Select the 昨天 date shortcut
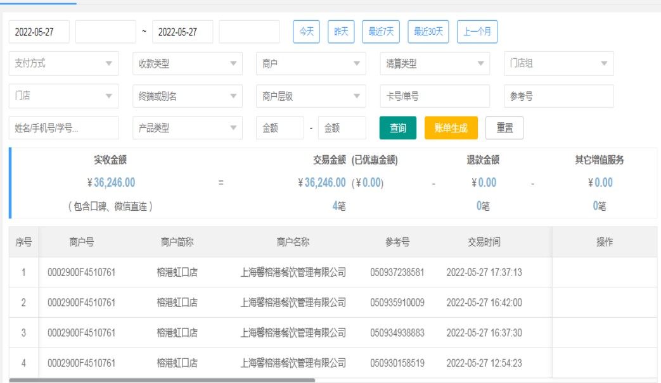 (x=341, y=32)
